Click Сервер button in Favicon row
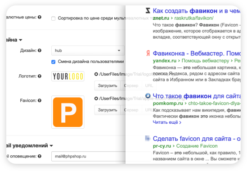 (131, 110)
